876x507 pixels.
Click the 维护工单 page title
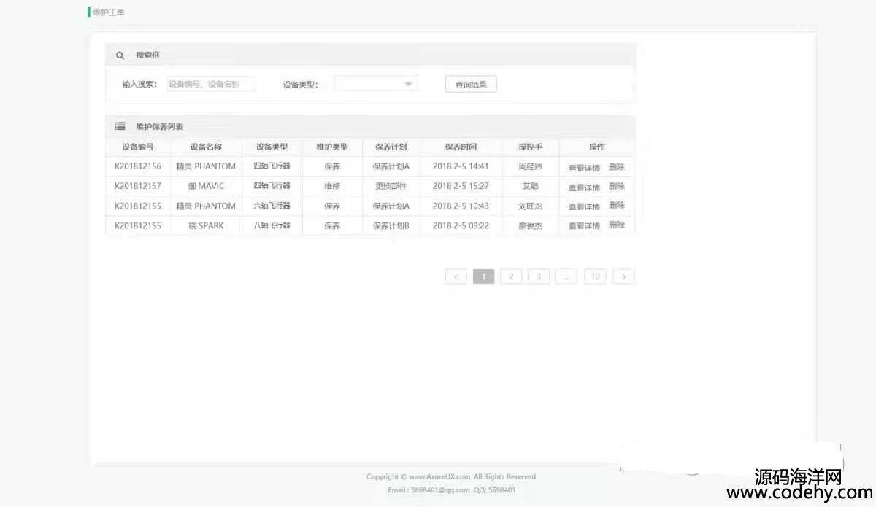[109, 12]
